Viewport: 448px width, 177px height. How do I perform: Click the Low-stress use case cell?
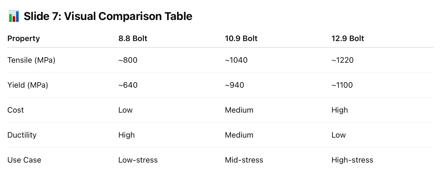click(138, 160)
